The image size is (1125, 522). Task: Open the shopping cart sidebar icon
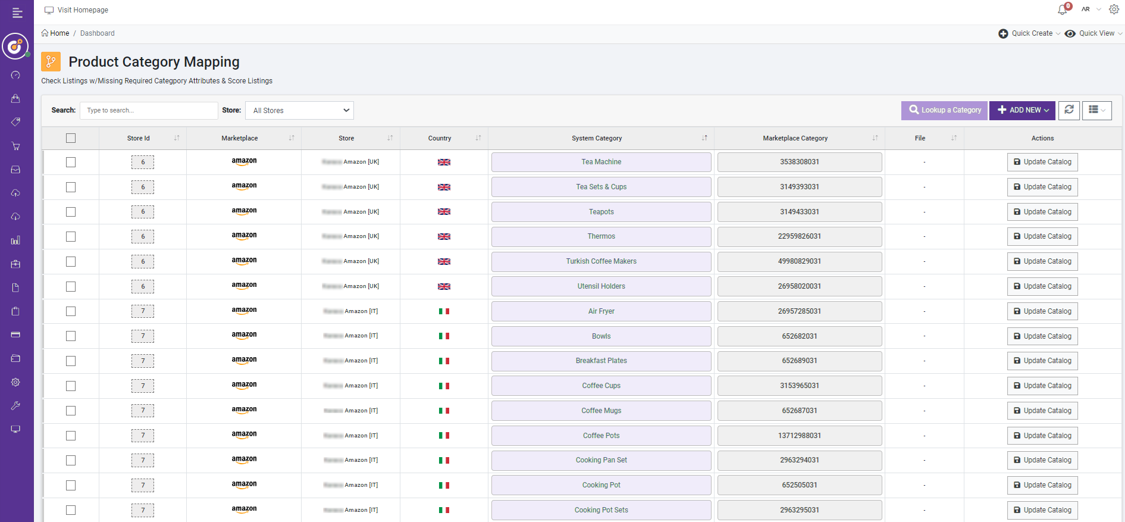[x=16, y=146]
